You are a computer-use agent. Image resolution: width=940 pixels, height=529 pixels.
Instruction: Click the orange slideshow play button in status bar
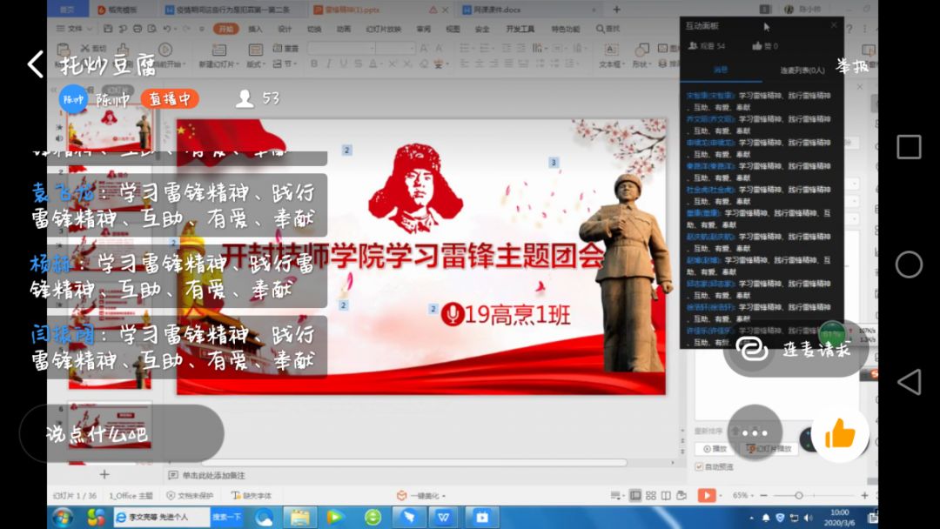706,495
